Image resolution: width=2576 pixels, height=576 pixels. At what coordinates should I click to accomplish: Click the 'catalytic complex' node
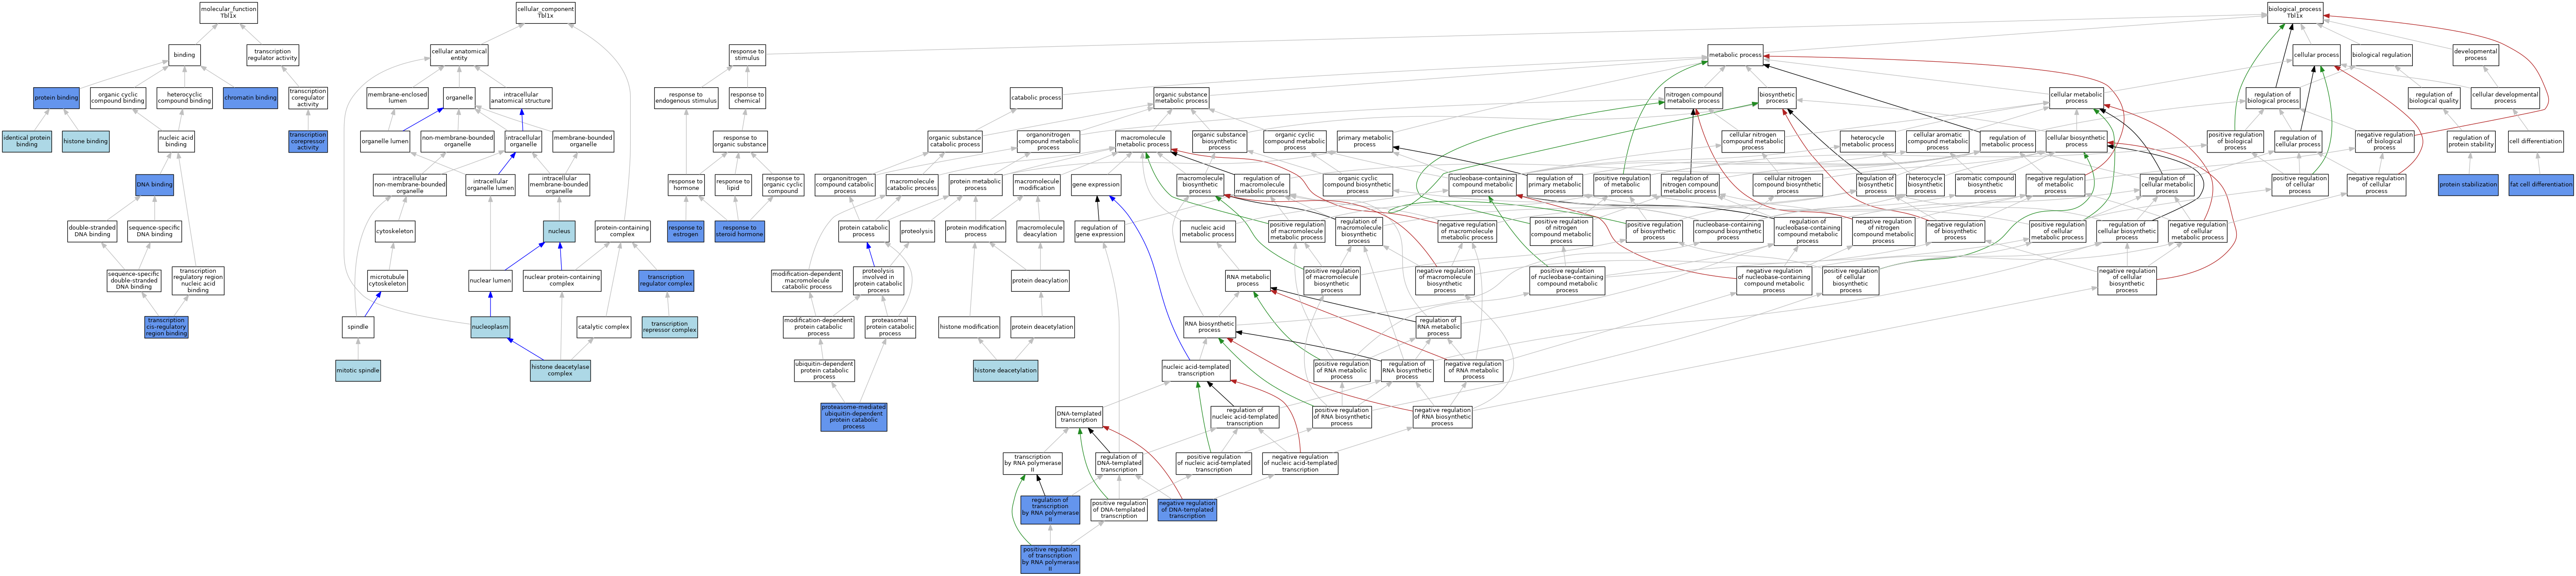[x=604, y=327]
